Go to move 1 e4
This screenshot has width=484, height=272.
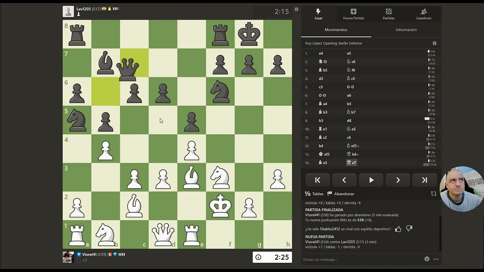coord(321,54)
